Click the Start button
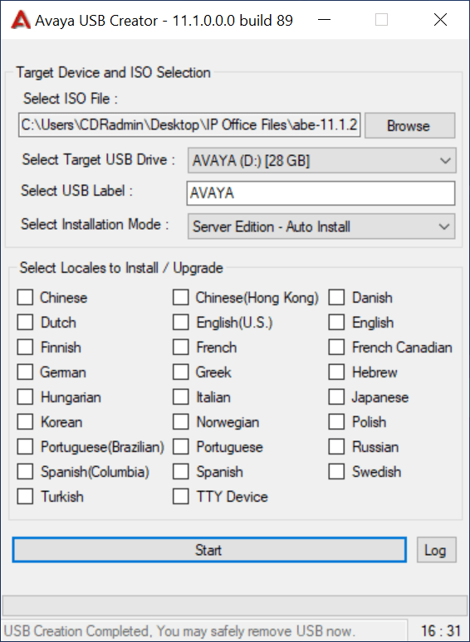 (209, 550)
